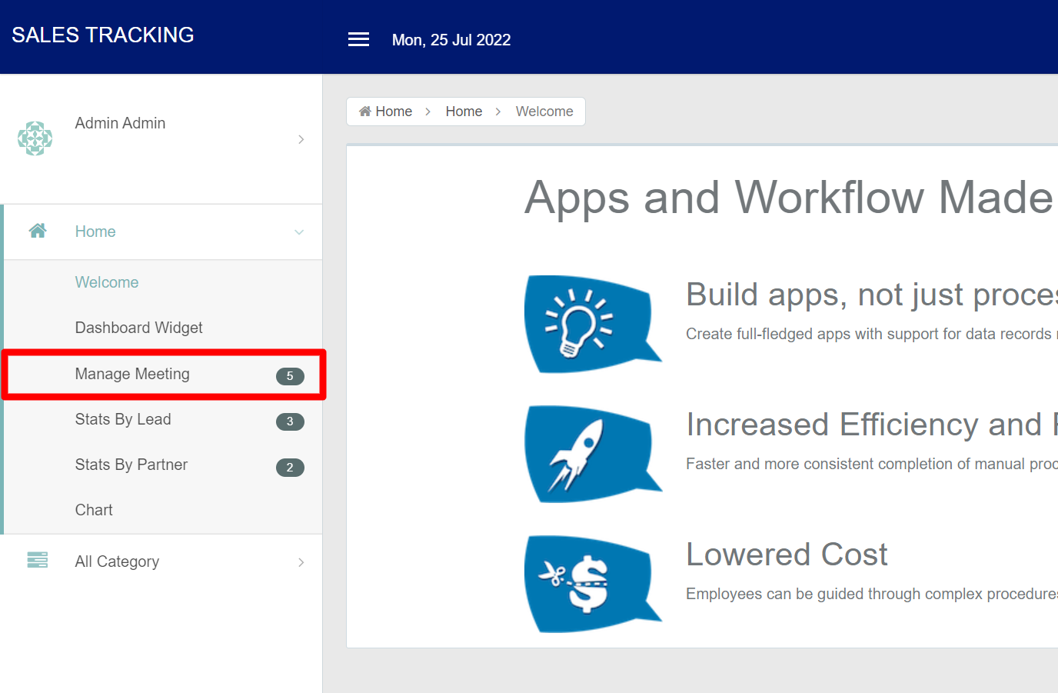
Task: Open Dashboard Widget in sidebar
Action: click(x=138, y=328)
